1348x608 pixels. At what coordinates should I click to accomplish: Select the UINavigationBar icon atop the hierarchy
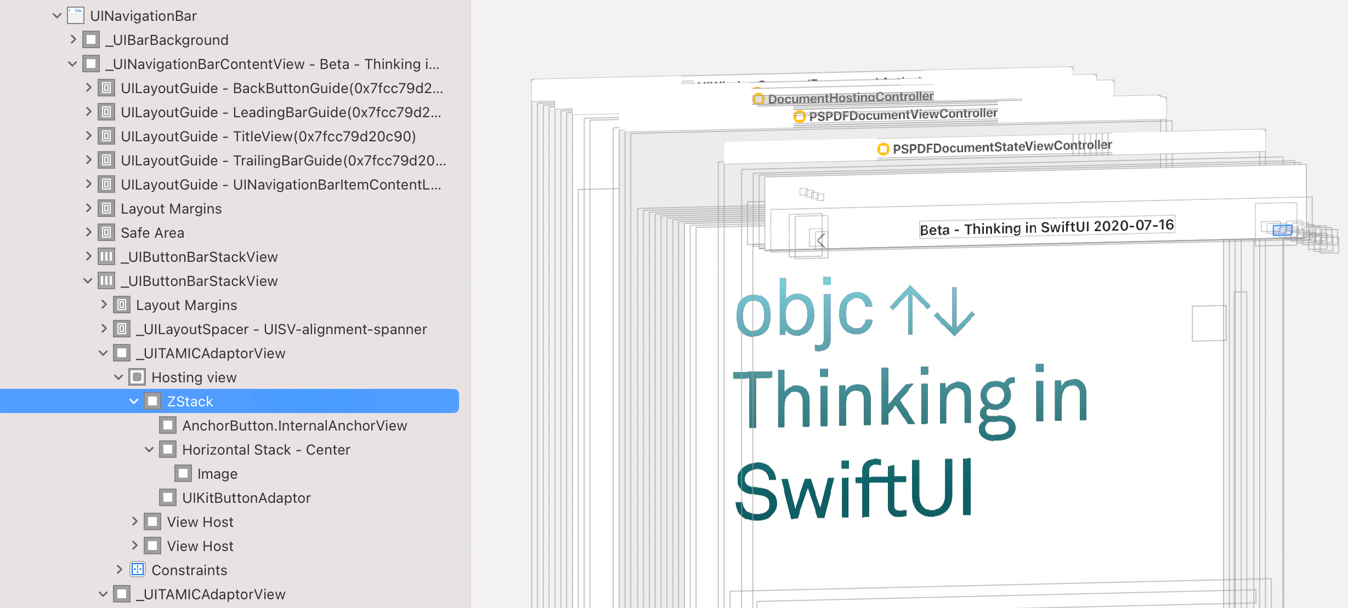tap(75, 15)
